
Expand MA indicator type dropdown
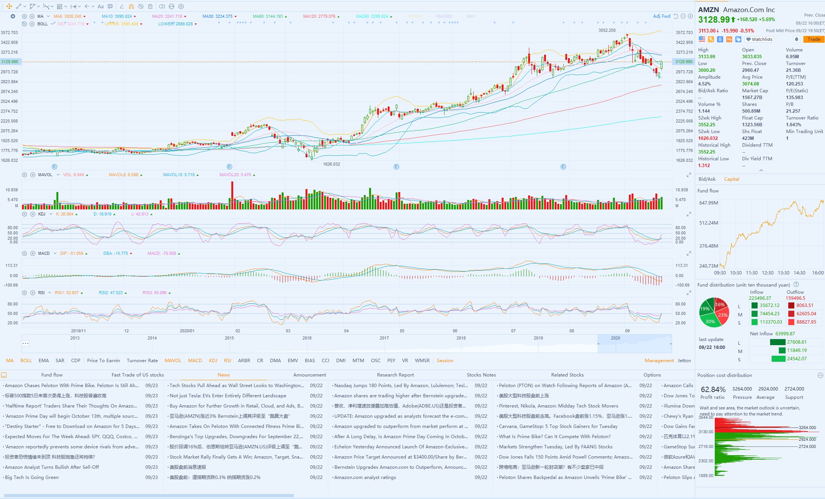[x=48, y=16]
